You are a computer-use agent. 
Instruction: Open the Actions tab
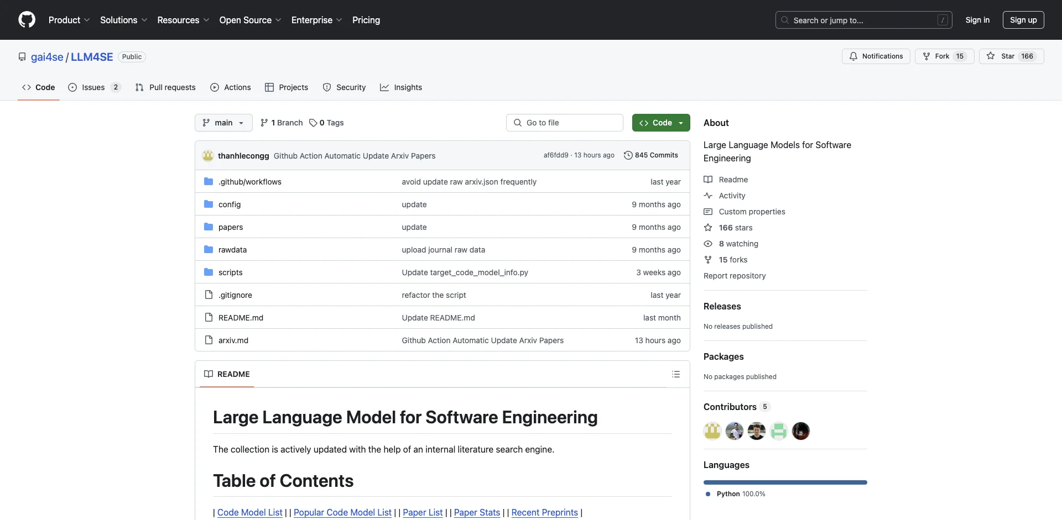click(231, 87)
